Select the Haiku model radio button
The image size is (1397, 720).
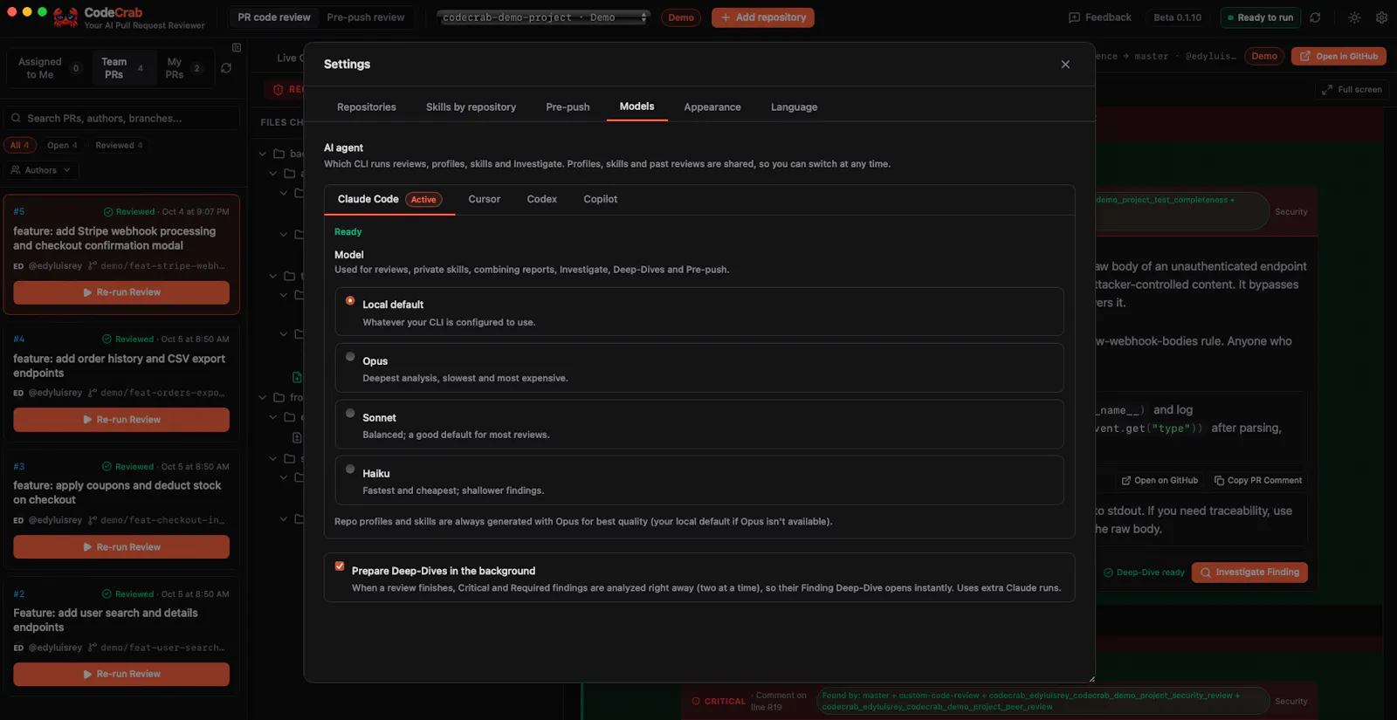click(x=350, y=470)
